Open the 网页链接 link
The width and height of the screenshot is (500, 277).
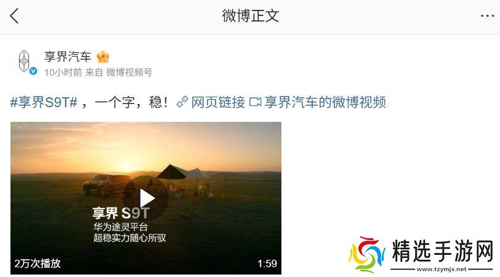(x=218, y=102)
